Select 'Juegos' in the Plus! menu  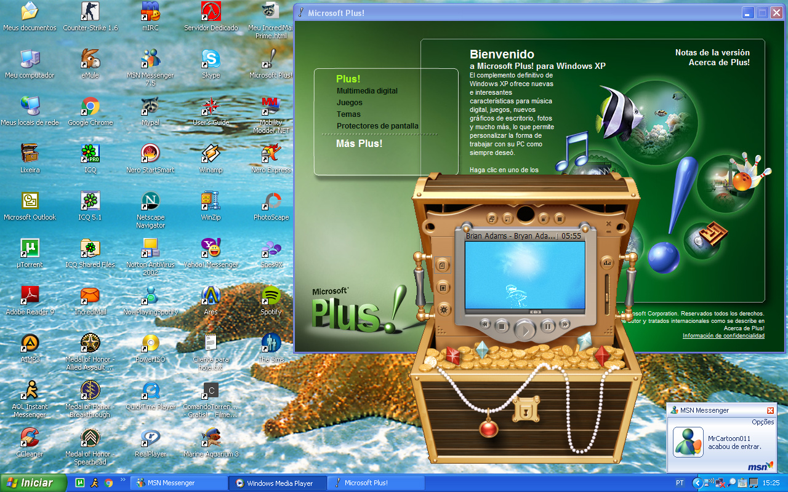[350, 103]
